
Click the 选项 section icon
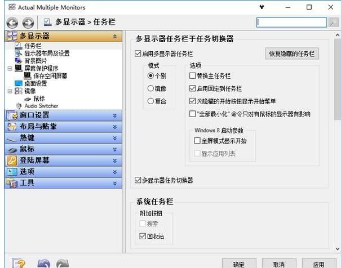pos(12,172)
